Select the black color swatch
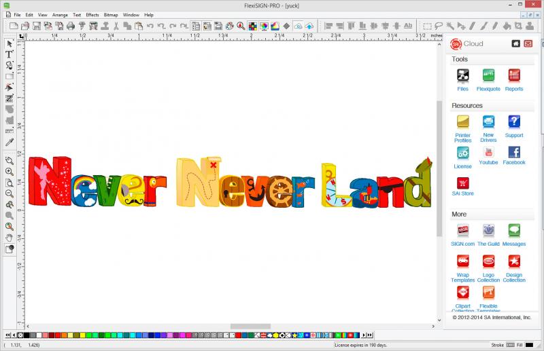 (27, 335)
